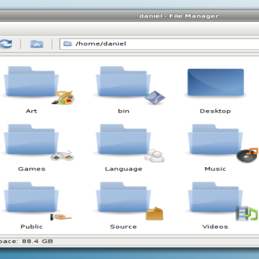Select the Art folder label text
Screen dimensions: 259x259
pyautogui.click(x=32, y=111)
